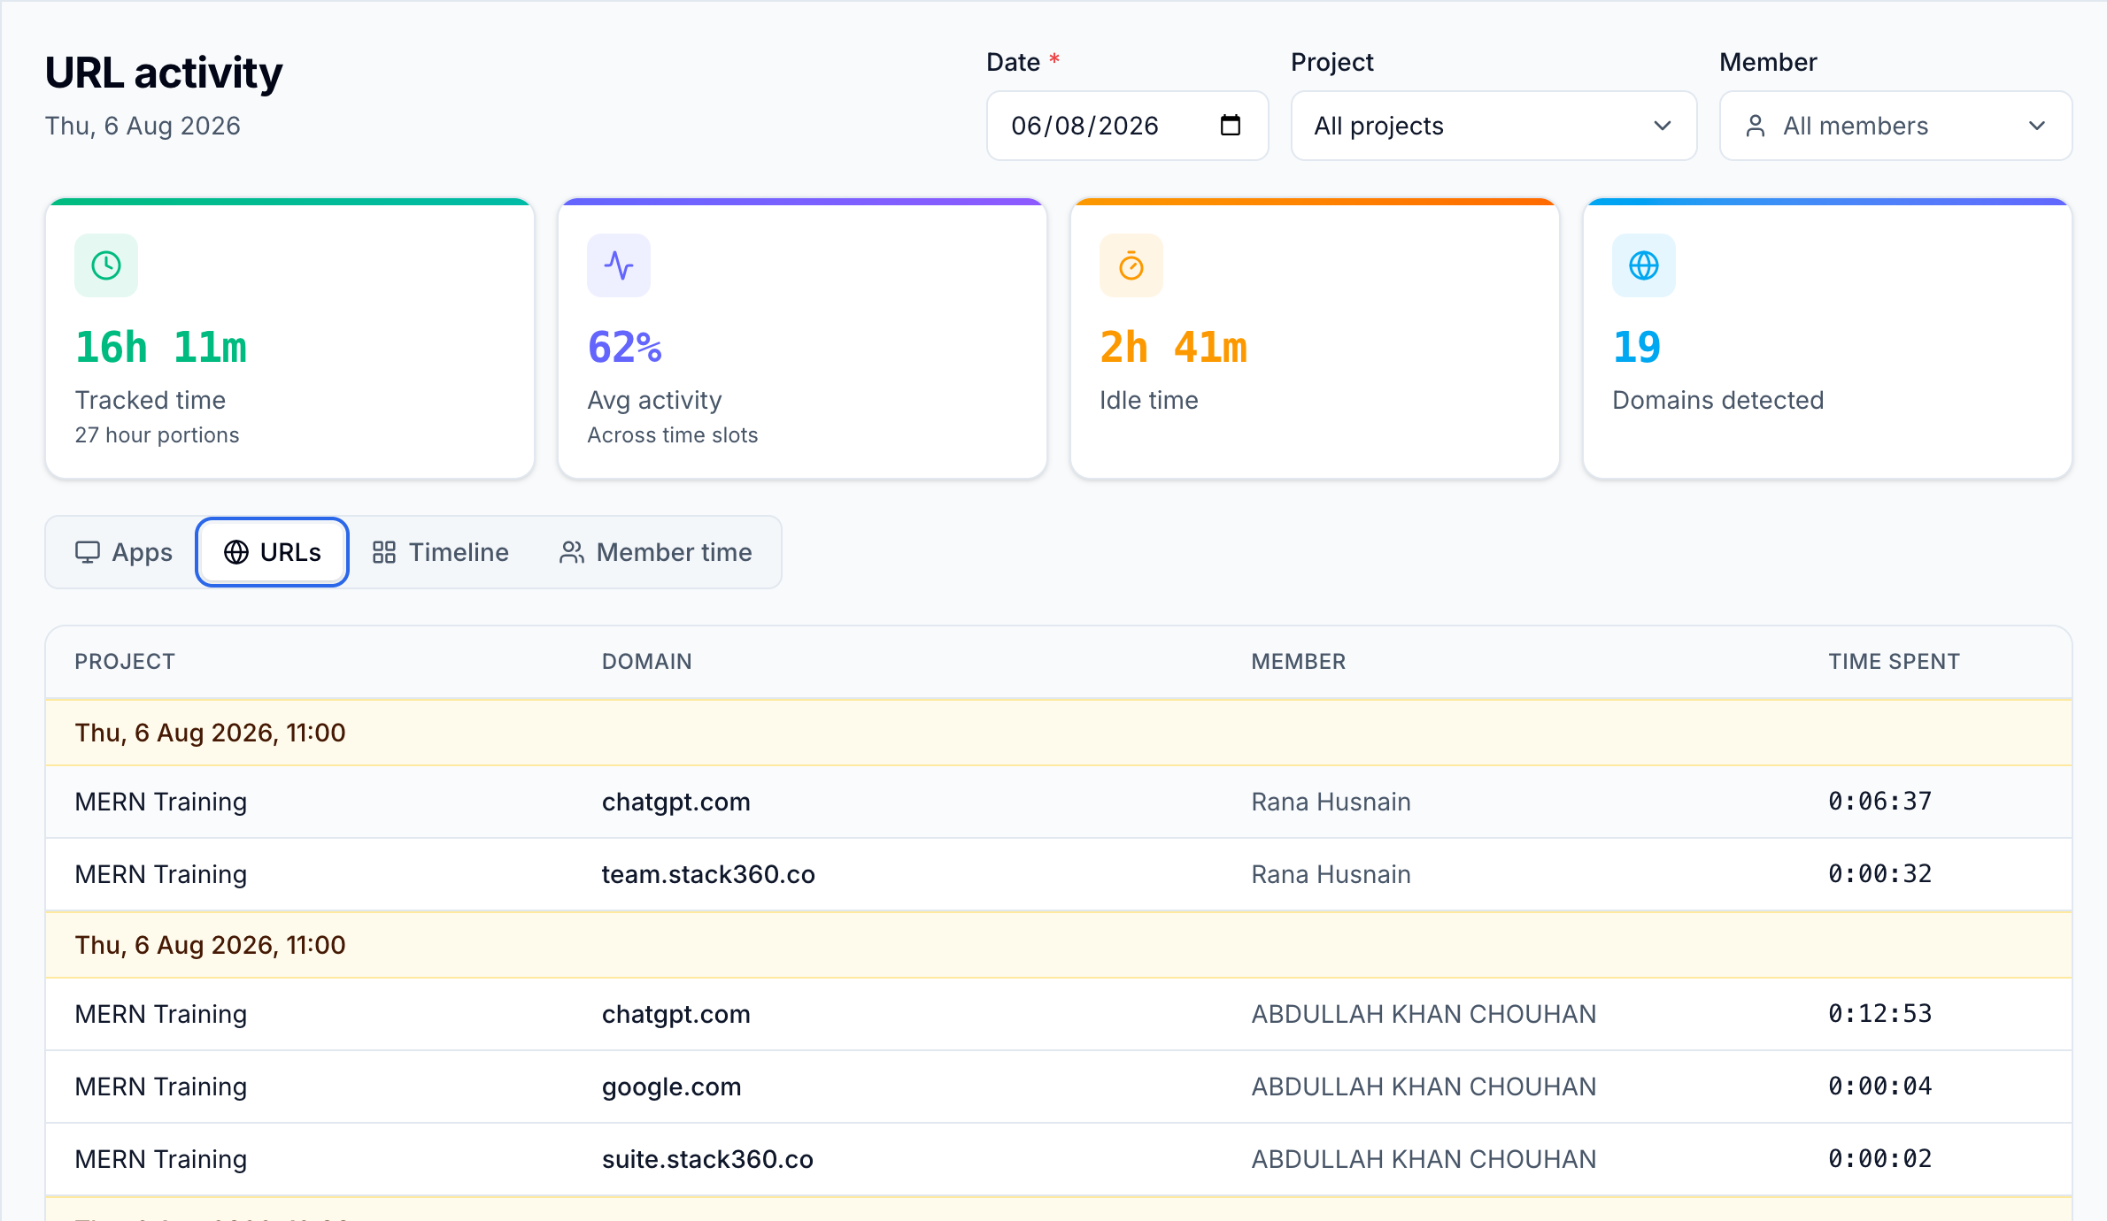Expand the All members dropdown
The width and height of the screenshot is (2107, 1221).
click(1895, 126)
